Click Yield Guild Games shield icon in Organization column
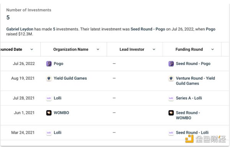The image size is (230, 147). pyautogui.click(x=49, y=78)
